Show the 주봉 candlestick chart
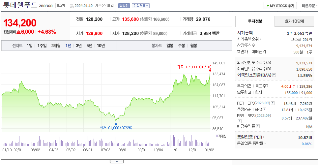319x165 pixels. pos(182,46)
